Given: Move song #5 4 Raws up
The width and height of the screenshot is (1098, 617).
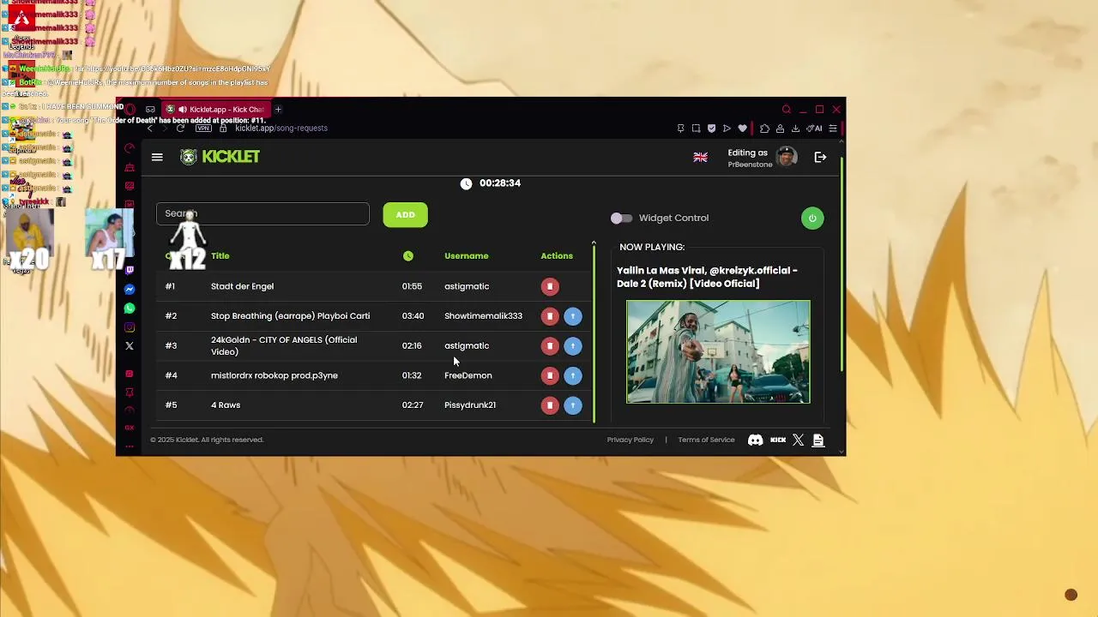Looking at the screenshot, I should click(573, 405).
